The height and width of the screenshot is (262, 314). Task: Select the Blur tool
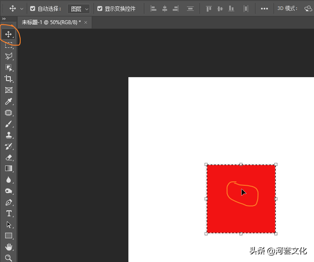(x=9, y=180)
